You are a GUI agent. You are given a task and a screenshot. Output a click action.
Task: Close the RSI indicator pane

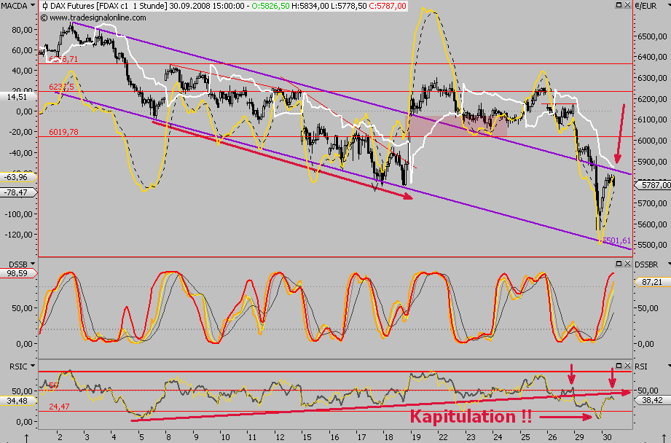[627, 365]
